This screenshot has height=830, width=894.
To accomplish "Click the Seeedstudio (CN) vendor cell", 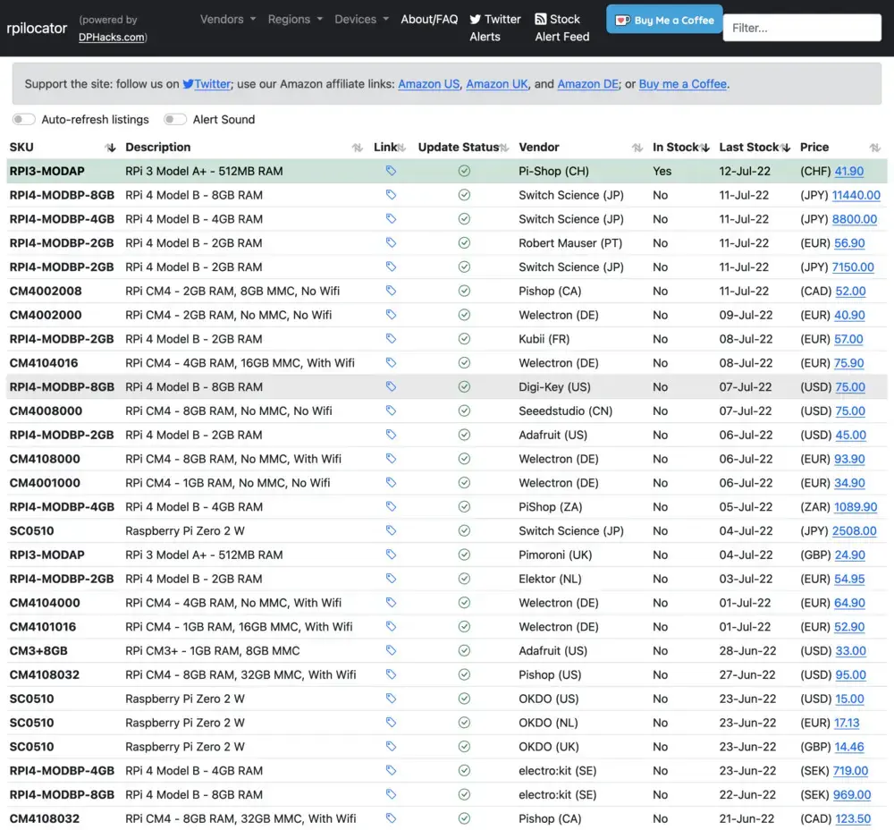I will pos(565,411).
